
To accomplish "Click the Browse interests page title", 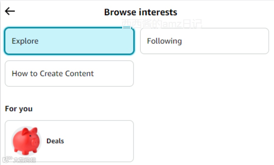I will pos(140,12).
